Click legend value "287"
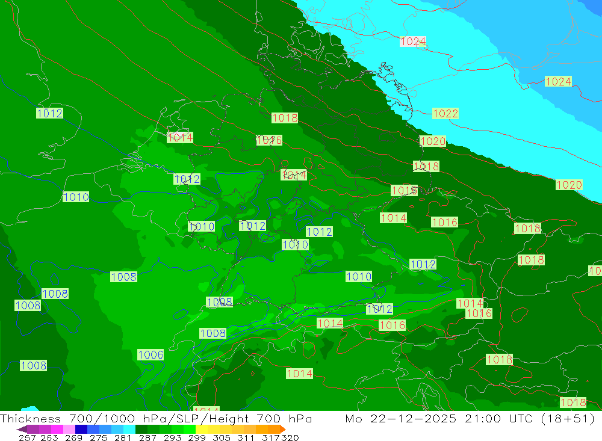This screenshot has width=602, height=441. pos(147,437)
